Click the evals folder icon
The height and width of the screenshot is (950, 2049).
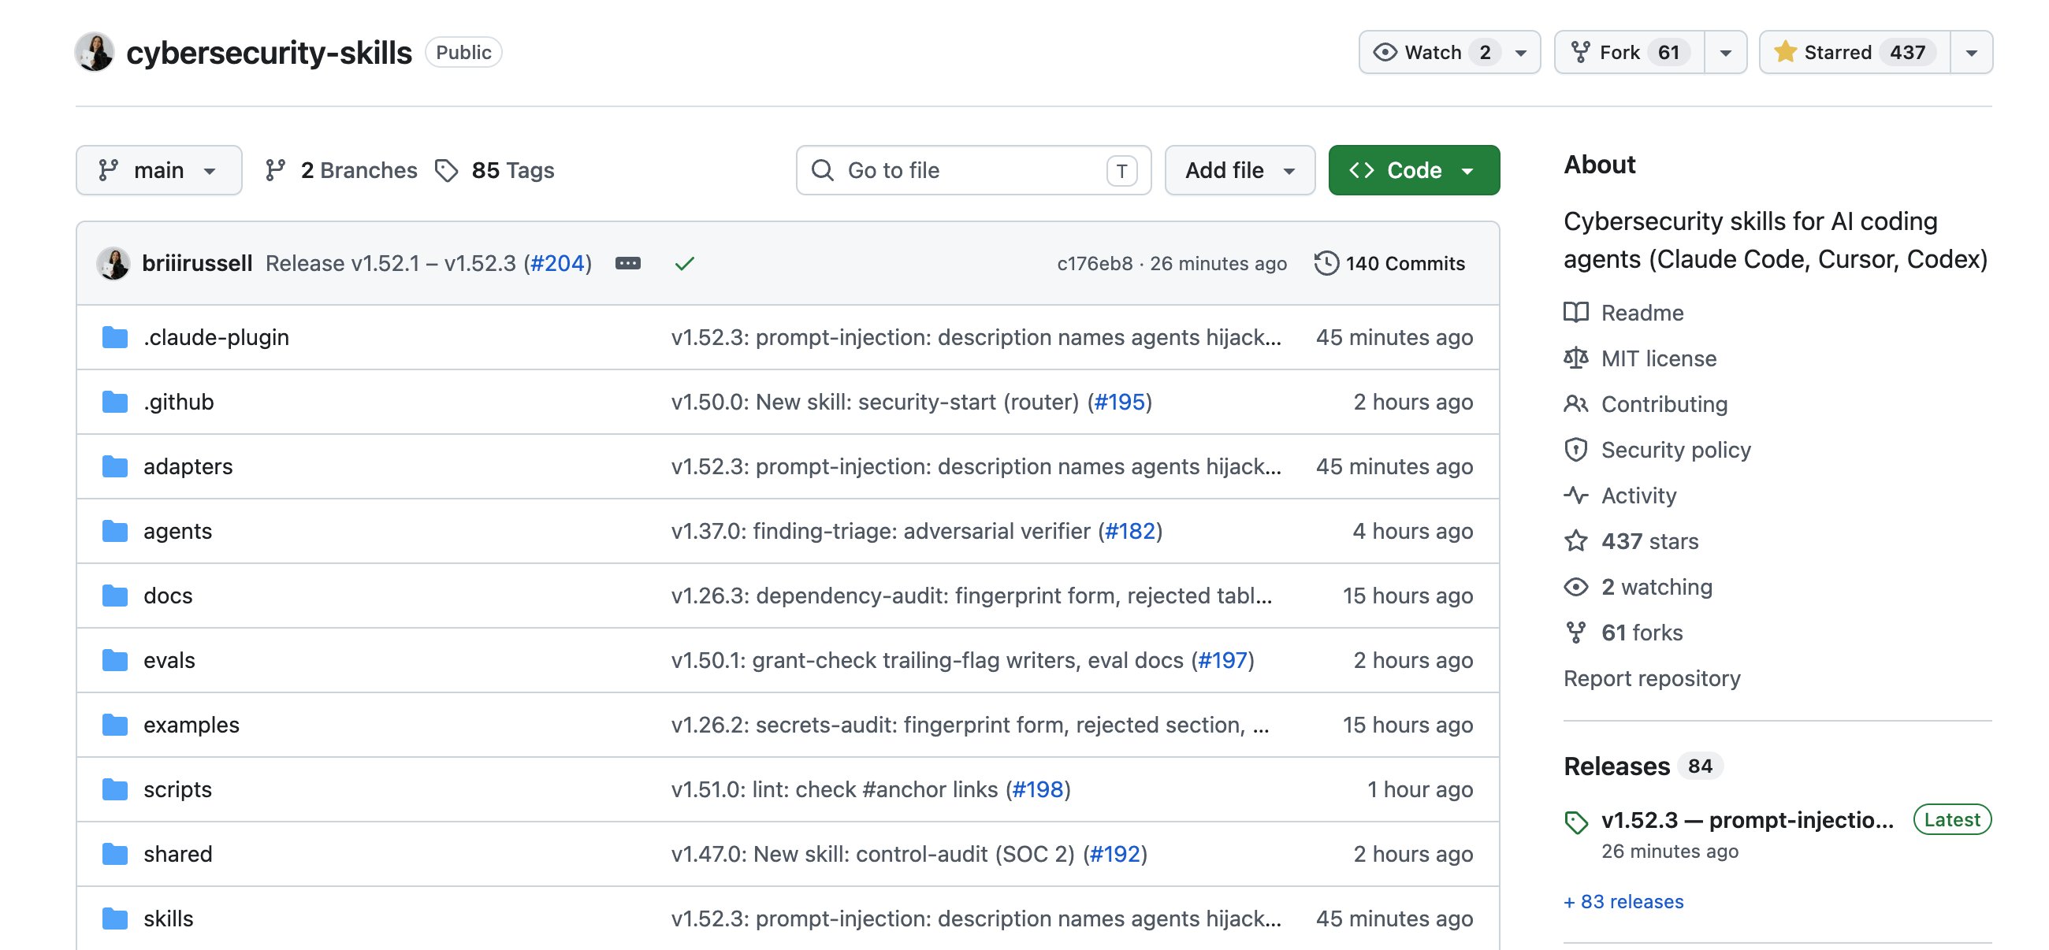point(114,660)
